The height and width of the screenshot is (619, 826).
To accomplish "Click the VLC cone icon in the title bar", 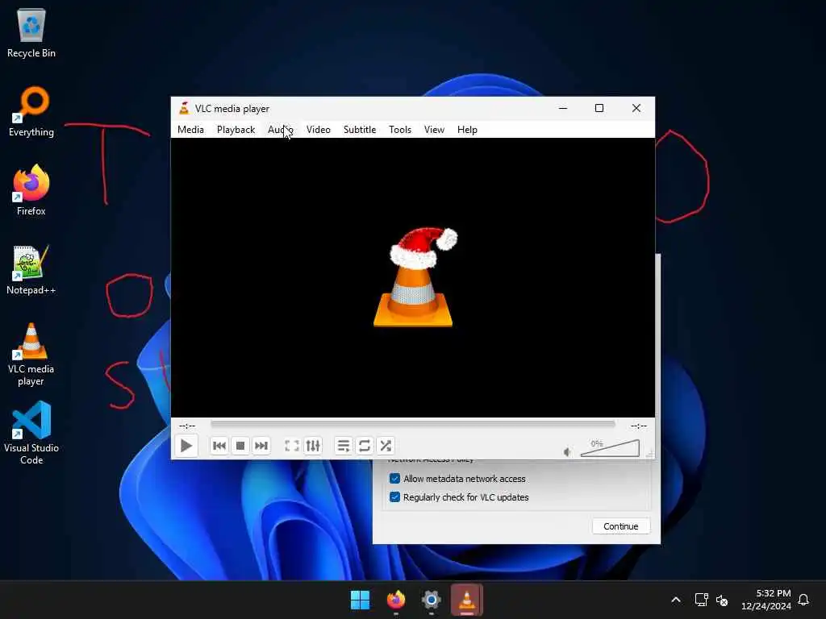I will (x=184, y=109).
